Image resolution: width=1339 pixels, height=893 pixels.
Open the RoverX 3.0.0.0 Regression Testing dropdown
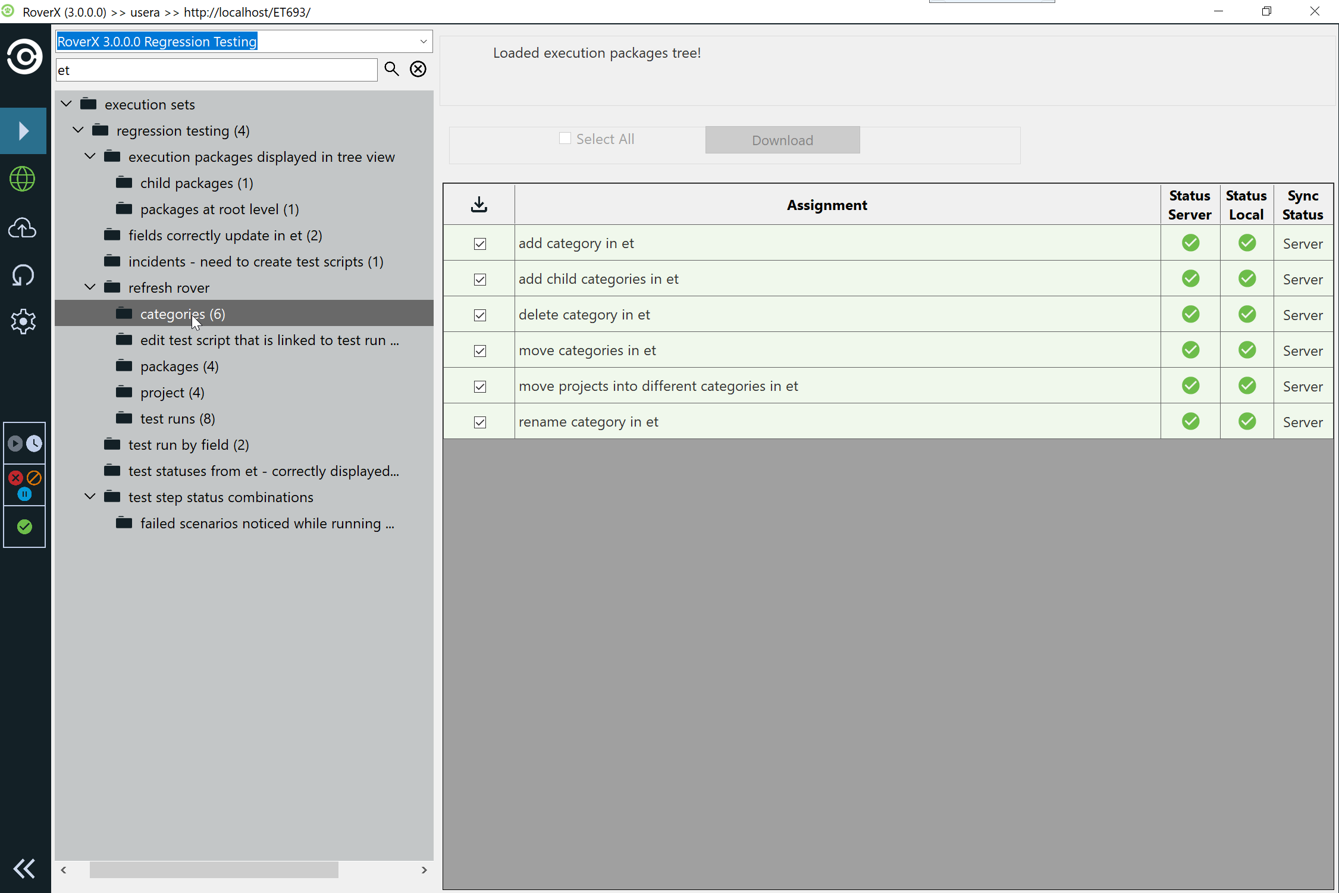click(423, 42)
